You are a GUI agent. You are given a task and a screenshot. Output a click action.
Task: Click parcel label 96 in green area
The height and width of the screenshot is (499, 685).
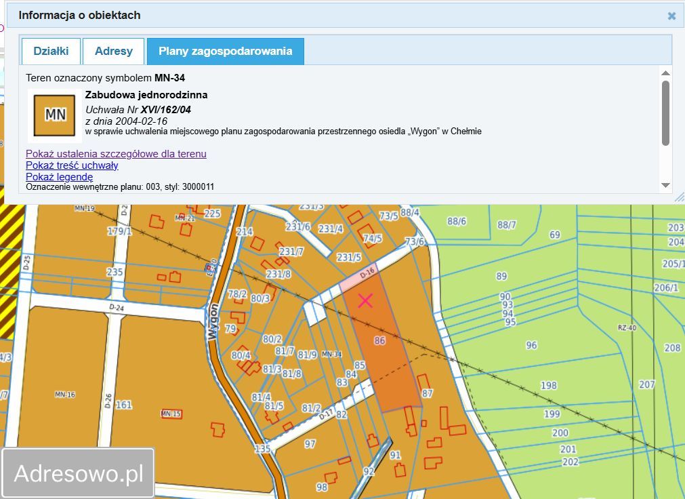point(531,345)
